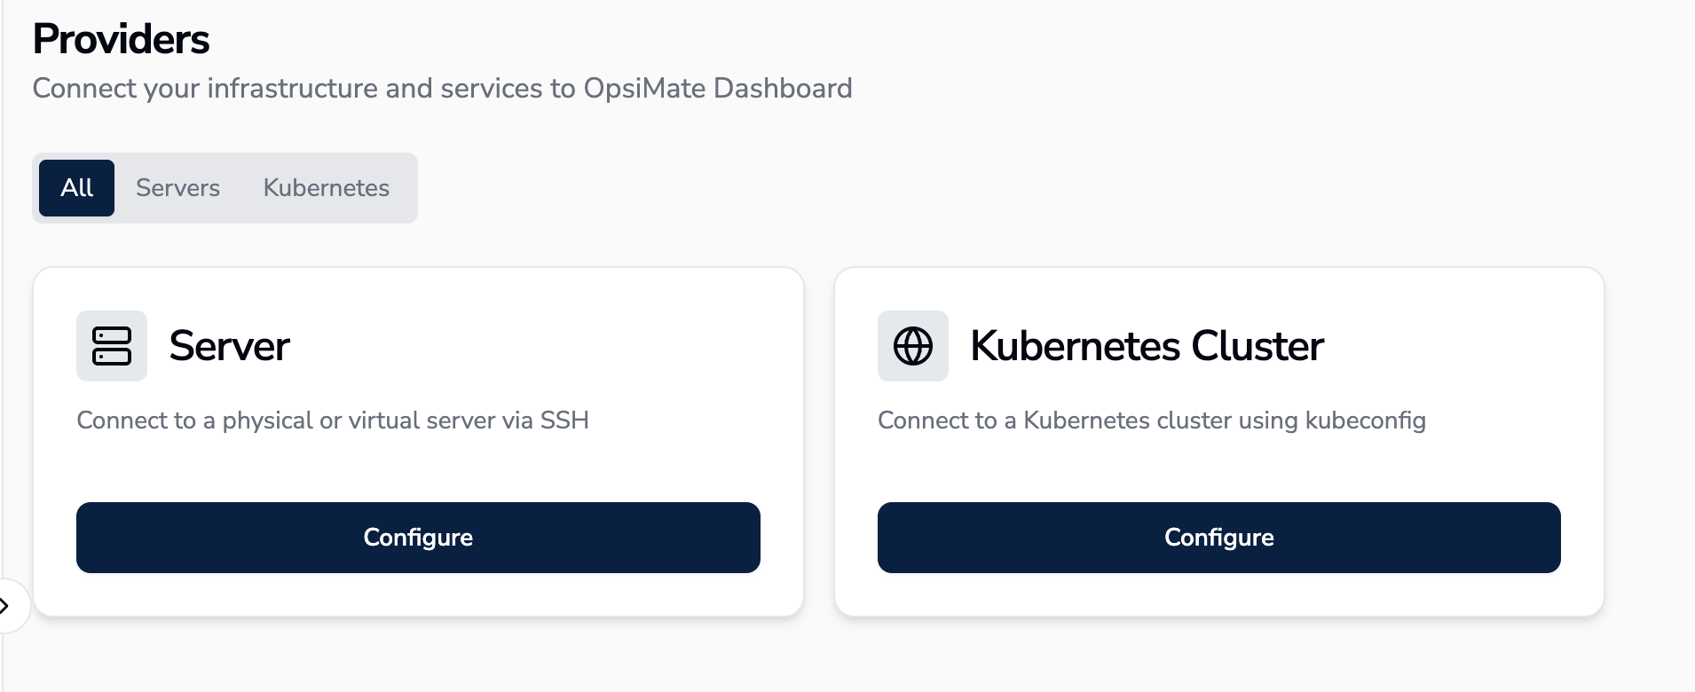Click the server rack icon
Screen dimensions: 1695x692
coord(112,346)
